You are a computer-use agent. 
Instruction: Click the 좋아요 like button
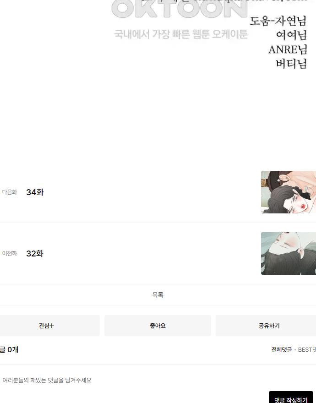(158, 326)
